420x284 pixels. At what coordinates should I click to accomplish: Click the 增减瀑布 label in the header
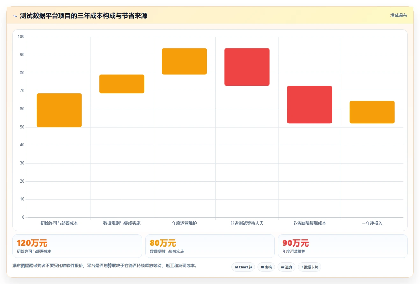click(398, 15)
